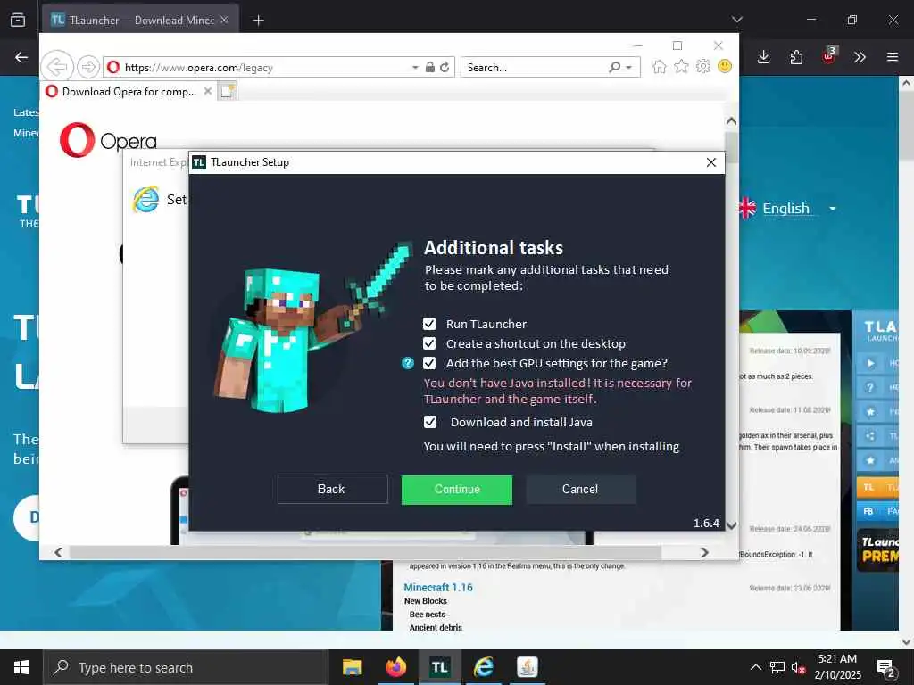914x685 pixels.
Task: Click the Internet Explorer back arrow
Action: [x=57, y=67]
